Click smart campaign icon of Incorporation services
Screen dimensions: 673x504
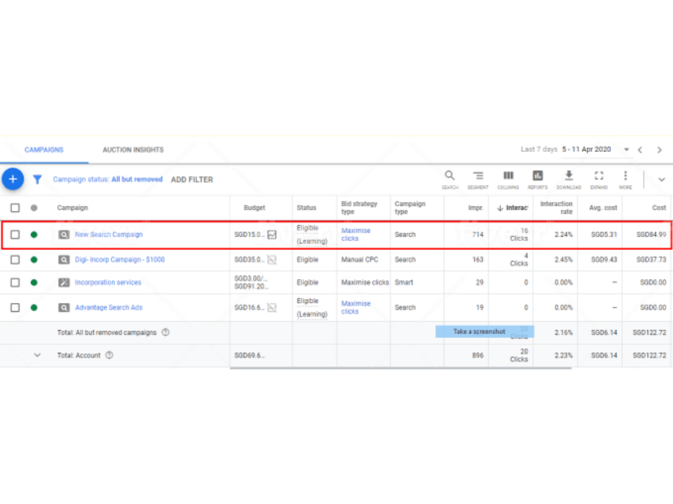[x=63, y=282]
